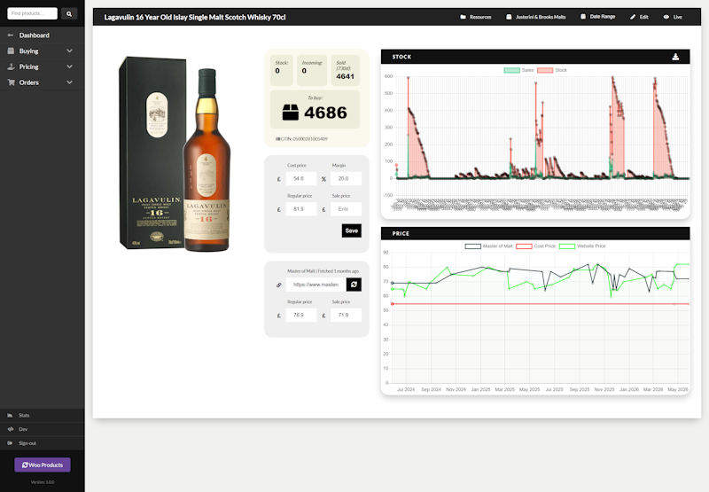Click the Version 1.0.0 text
709x492 pixels.
tap(43, 482)
